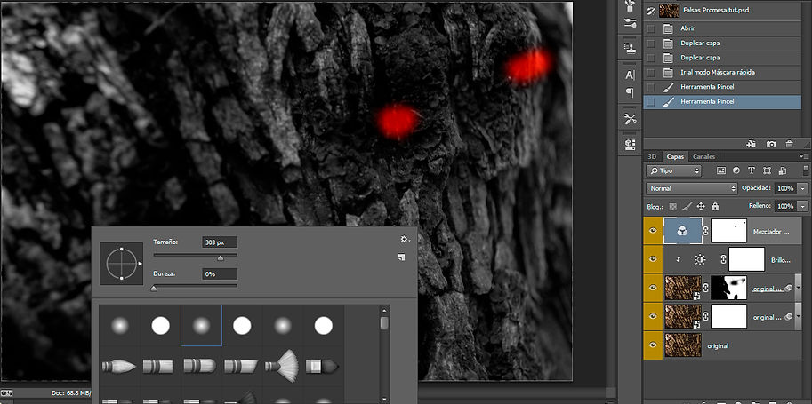Create new document from current history state
812x404 pixels.
pos(751,145)
